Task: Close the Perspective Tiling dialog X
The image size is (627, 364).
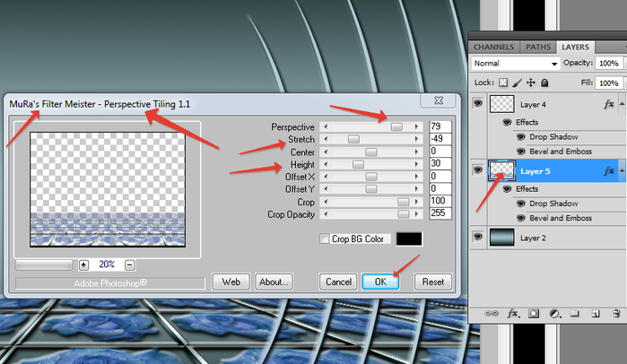Action: pos(439,100)
